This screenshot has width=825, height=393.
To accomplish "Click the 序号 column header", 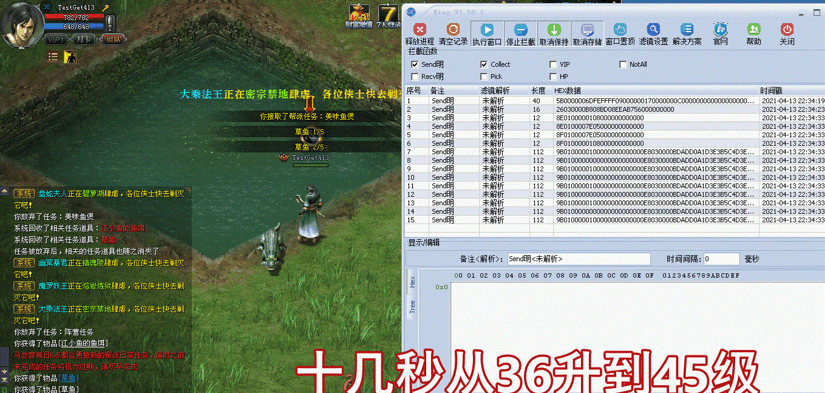I will tap(416, 91).
